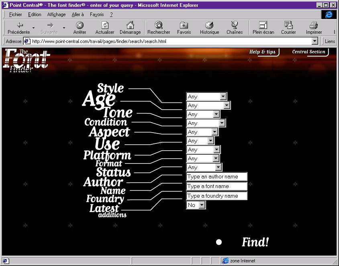Open the Condition dropdown

[x=206, y=123]
